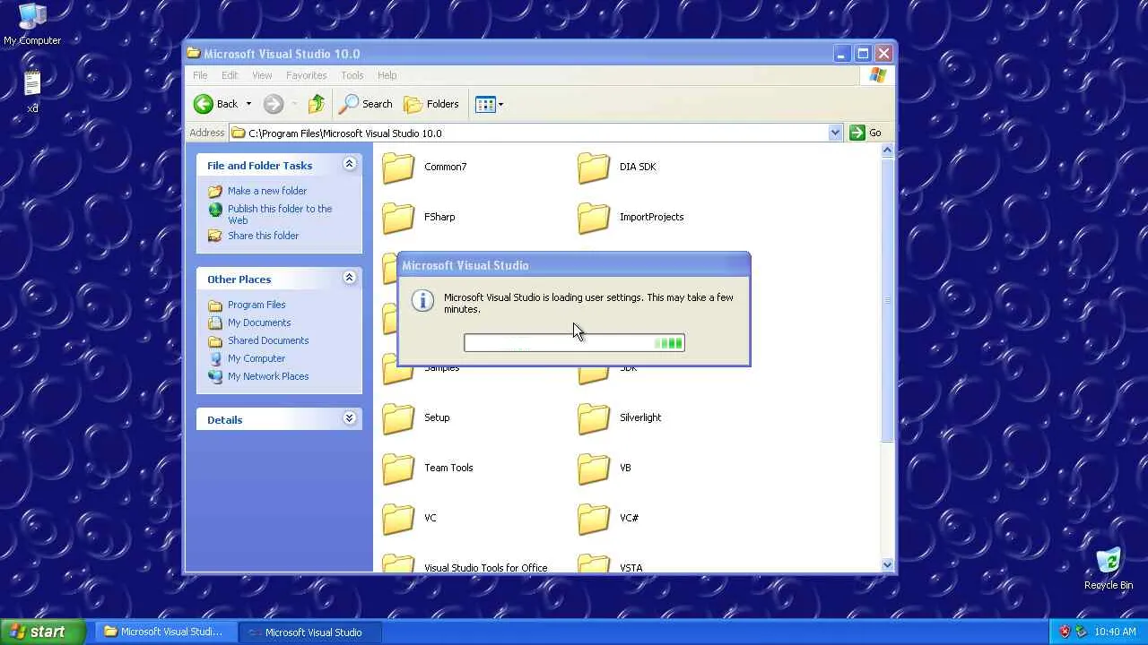Select the My Computer desktop icon
Image resolution: width=1148 pixels, height=645 pixels.
click(x=32, y=24)
